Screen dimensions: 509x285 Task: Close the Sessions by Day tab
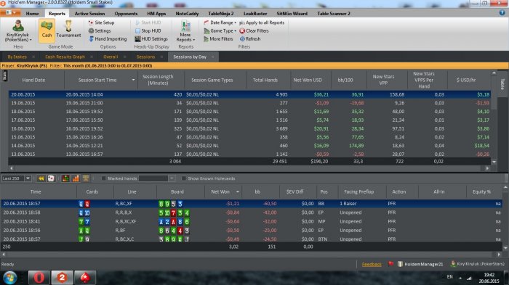[212, 57]
